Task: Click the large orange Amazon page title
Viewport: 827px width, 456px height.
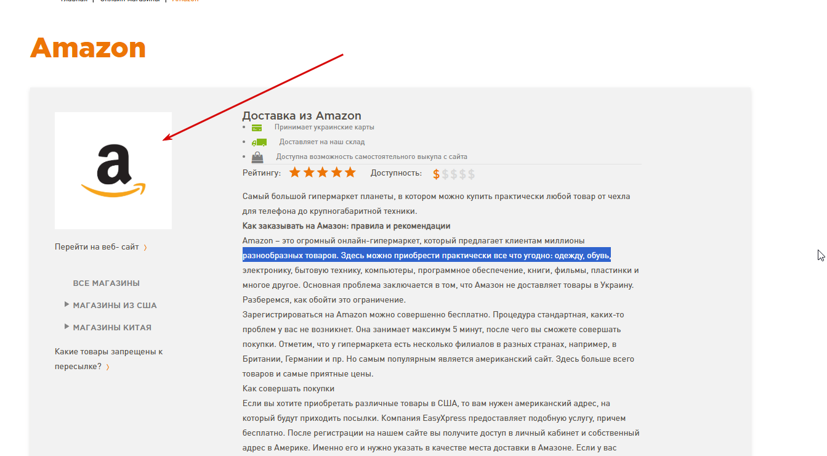Action: (88, 48)
